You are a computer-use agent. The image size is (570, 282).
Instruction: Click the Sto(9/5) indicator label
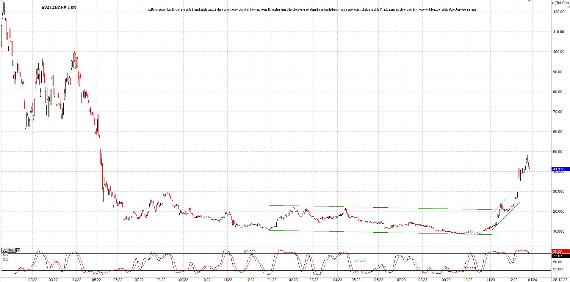tap(8, 250)
